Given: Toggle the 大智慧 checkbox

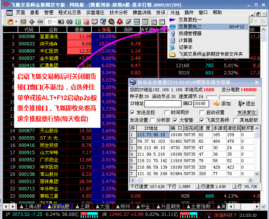Looking at the screenshot, I should coord(175,120).
